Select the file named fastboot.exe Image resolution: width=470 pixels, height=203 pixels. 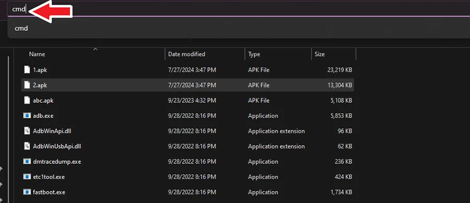pyautogui.click(x=49, y=192)
